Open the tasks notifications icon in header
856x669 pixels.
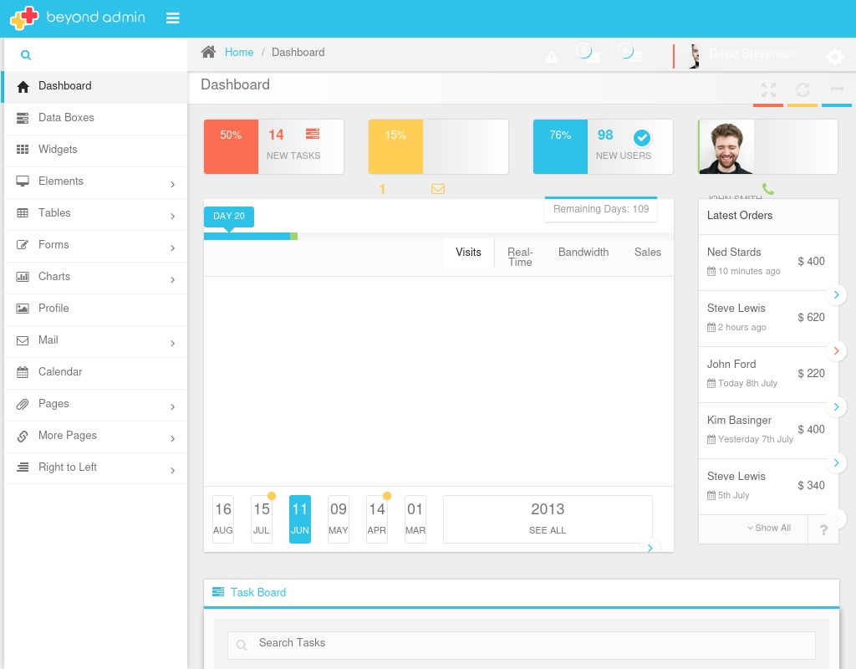(x=631, y=54)
